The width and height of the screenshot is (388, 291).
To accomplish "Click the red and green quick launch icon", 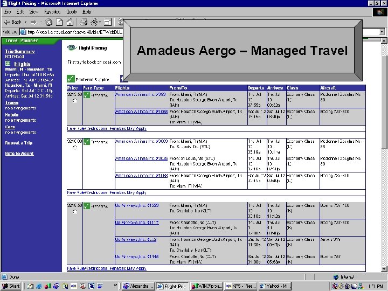I will point(47,286).
